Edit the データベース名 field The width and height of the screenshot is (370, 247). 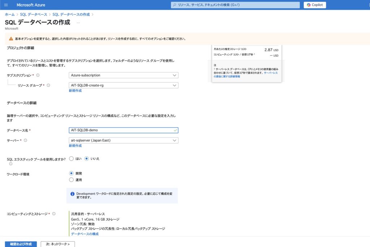click(x=124, y=130)
